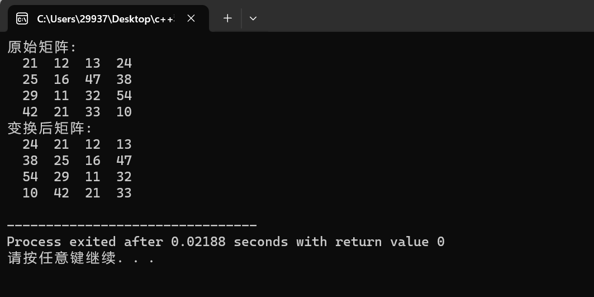Click the Process exited after message
The width and height of the screenshot is (594, 297).
225,242
